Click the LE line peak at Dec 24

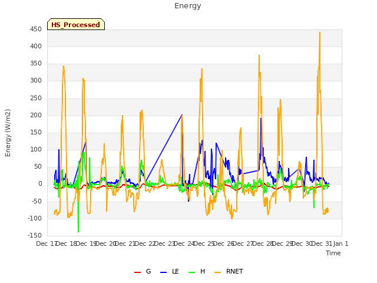tap(182, 115)
